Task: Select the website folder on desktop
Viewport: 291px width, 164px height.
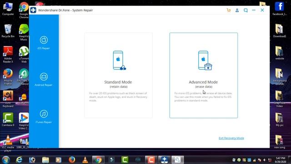Action: [x=280, y=53]
